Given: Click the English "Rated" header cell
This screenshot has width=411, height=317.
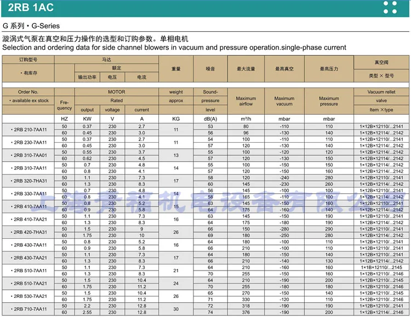Looking at the screenshot, I should pyautogui.click(x=117, y=101).
